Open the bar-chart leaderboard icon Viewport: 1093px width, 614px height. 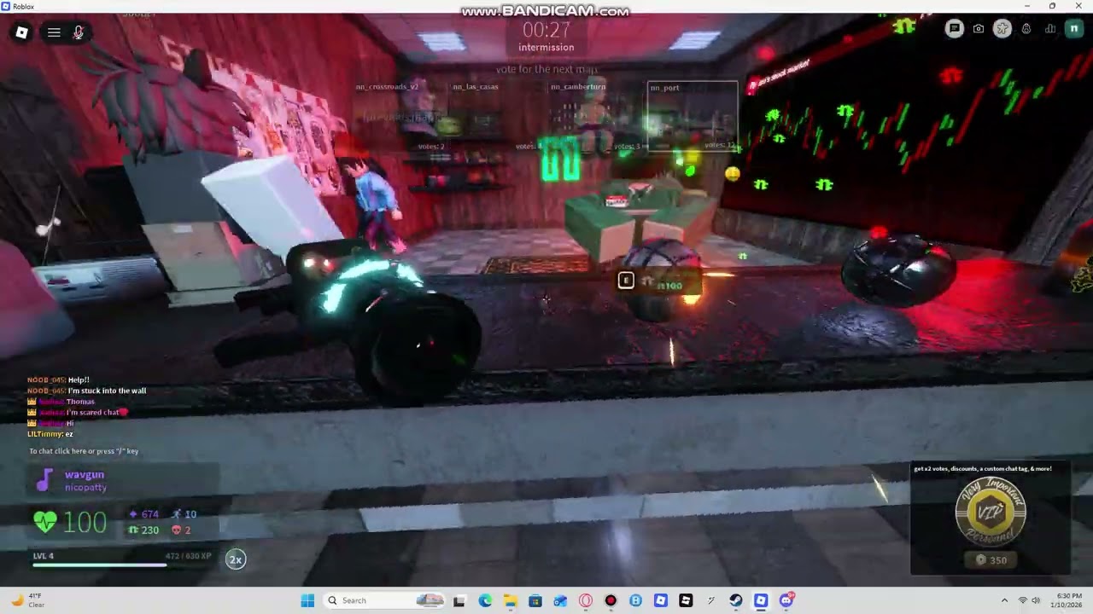click(x=1050, y=29)
